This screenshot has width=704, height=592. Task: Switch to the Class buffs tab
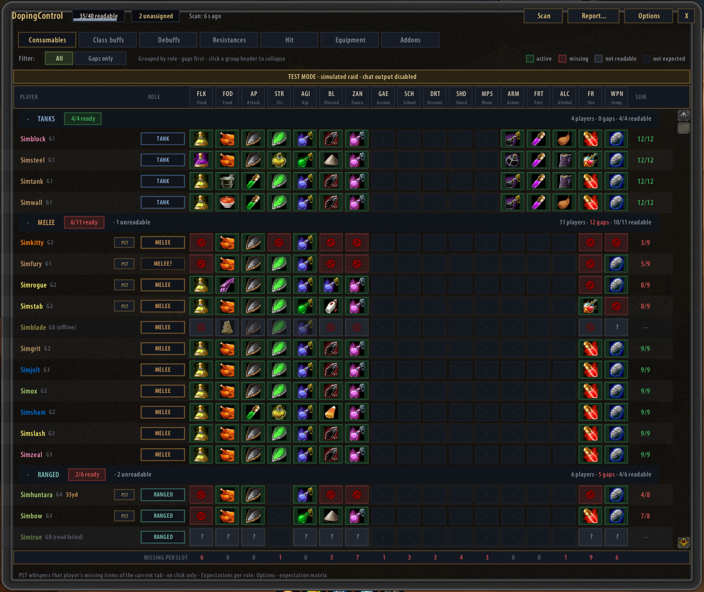pyautogui.click(x=108, y=40)
